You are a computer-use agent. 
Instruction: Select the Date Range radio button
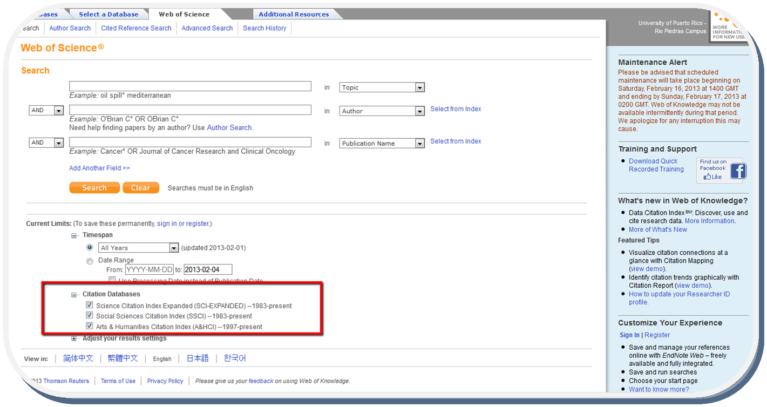(x=90, y=261)
